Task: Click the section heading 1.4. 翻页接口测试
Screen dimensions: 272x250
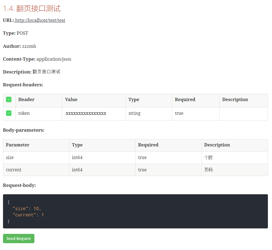Action: (x=32, y=8)
